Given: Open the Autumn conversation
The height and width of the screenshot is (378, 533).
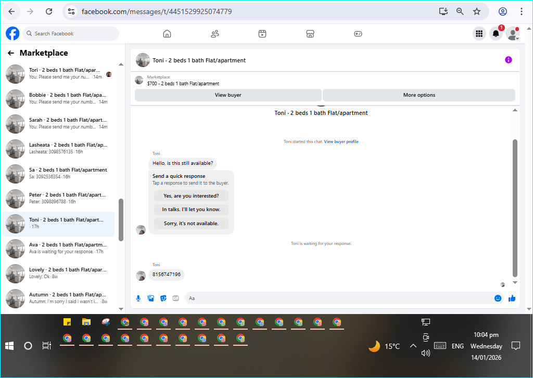Looking at the screenshot, I should [58, 298].
